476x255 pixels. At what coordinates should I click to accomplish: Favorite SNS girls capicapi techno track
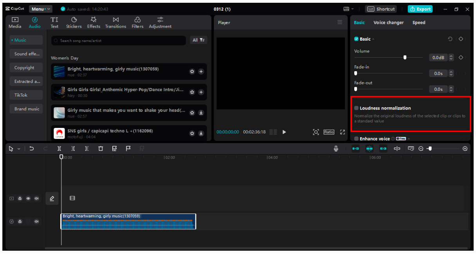click(192, 133)
